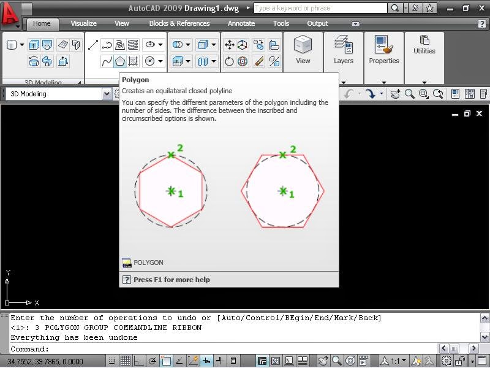Viewport: 490px width, 368px height.
Task: Expand the 3D Modeling panel launcher arrow
Action: click(x=80, y=82)
